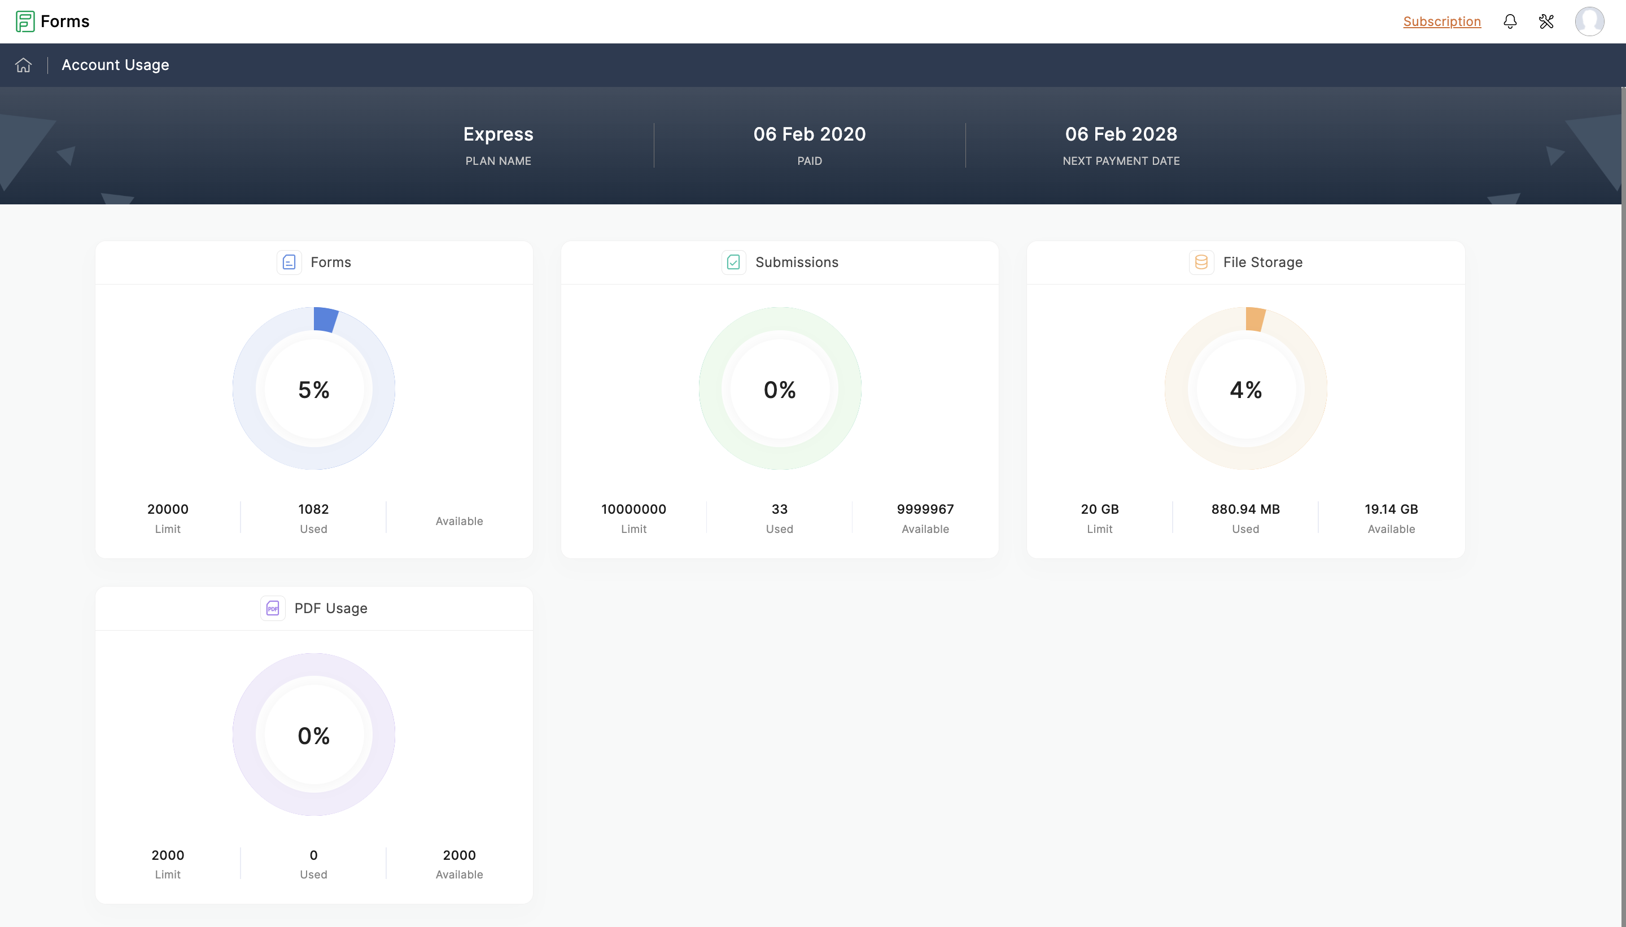The height and width of the screenshot is (927, 1626).
Task: Click the 33 submissions used value
Action: pyautogui.click(x=780, y=509)
